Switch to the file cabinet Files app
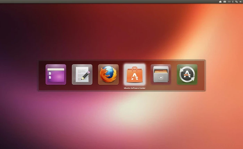This screenshot has width=243, height=149. tap(161, 74)
